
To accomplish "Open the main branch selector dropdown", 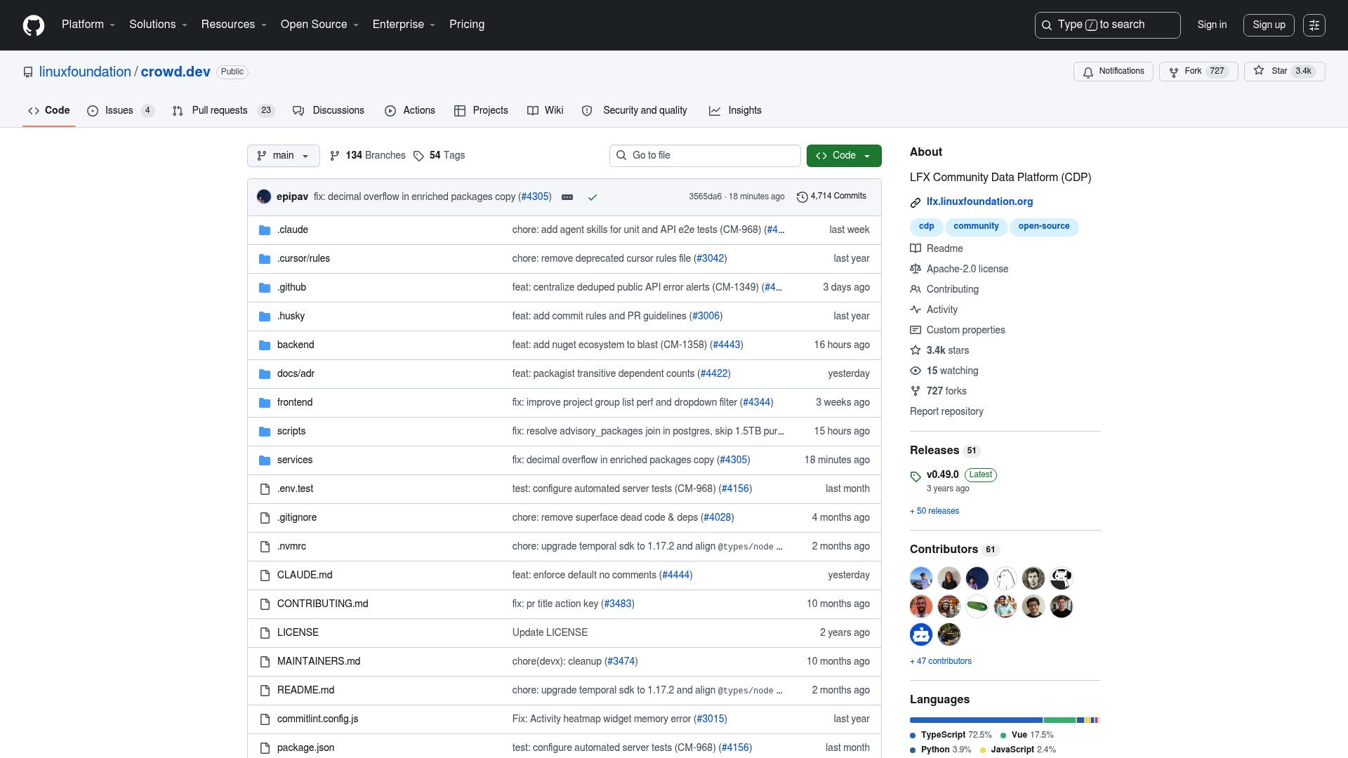I will [x=284, y=156].
